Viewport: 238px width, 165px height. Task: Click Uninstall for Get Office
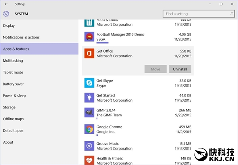coord(180,69)
